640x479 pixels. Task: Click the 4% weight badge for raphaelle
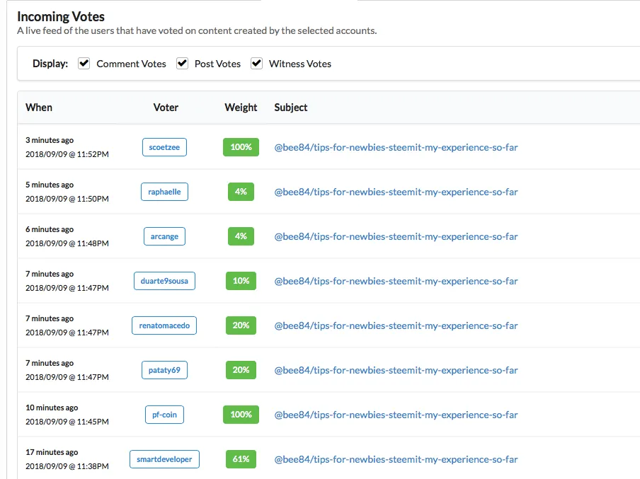tap(241, 191)
